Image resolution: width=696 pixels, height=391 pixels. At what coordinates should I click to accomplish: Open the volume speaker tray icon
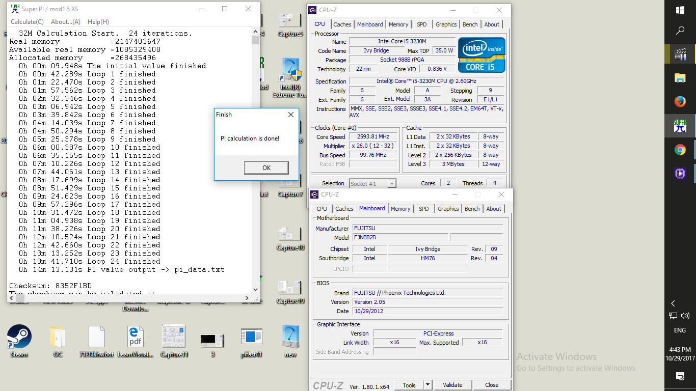(685, 316)
